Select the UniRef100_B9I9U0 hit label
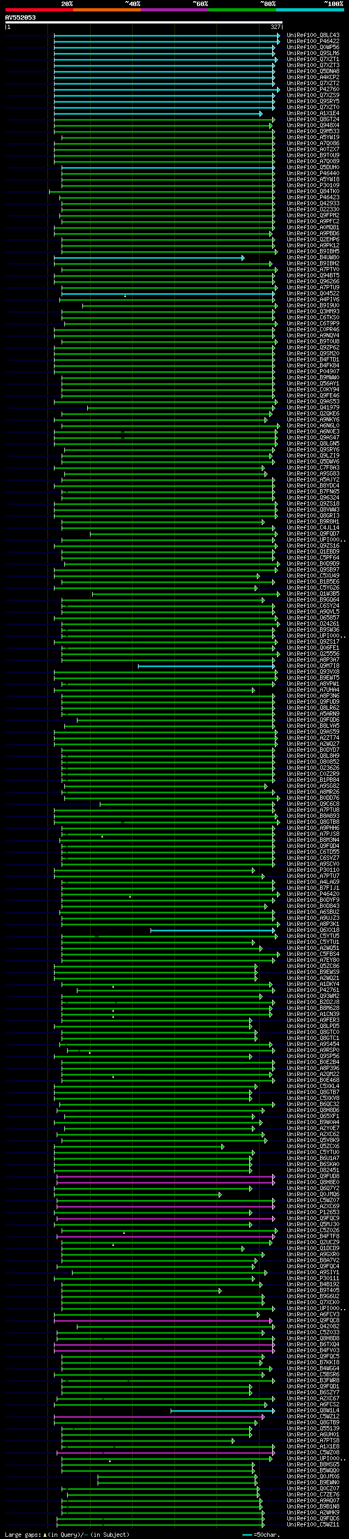 pos(312,305)
